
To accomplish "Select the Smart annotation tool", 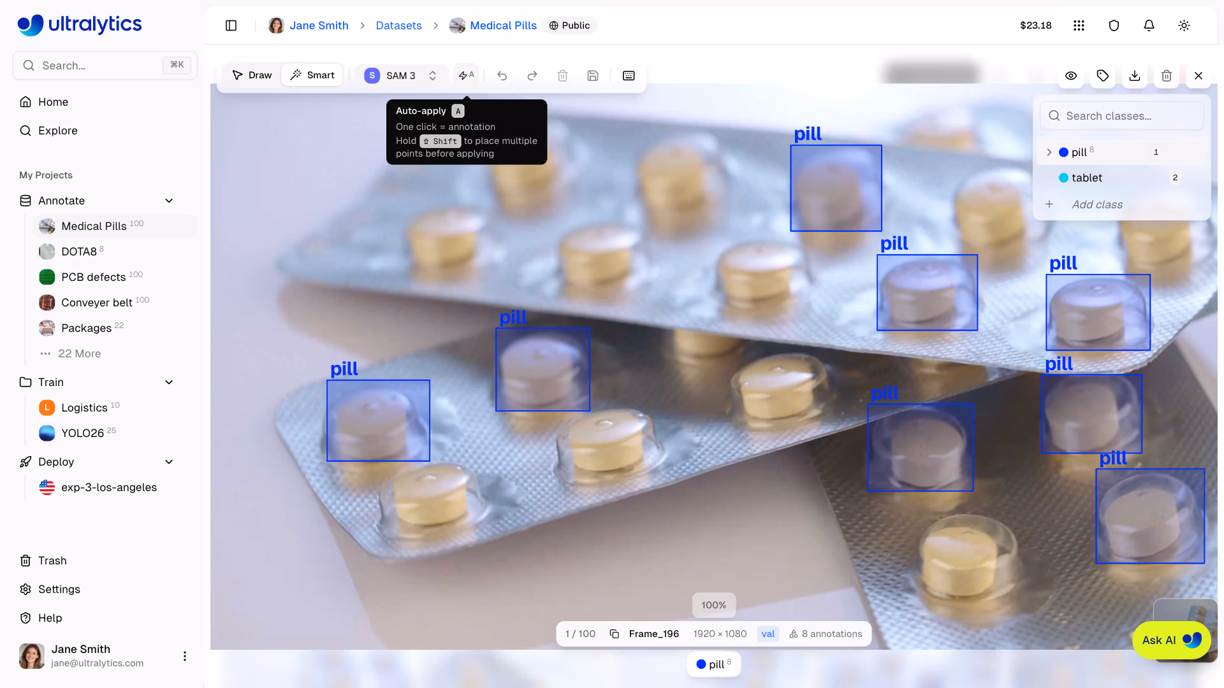I will coord(312,75).
